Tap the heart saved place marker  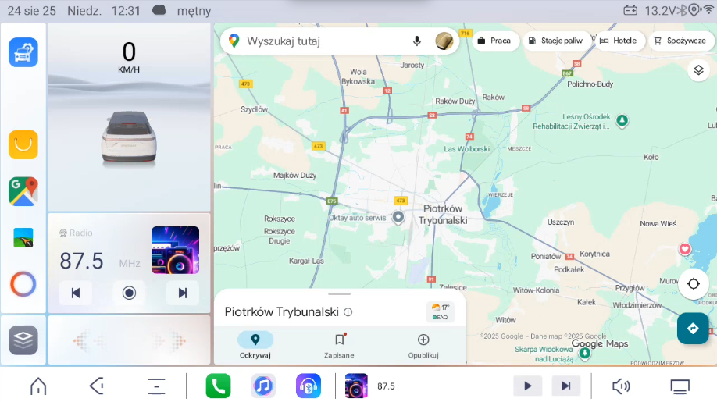point(684,250)
